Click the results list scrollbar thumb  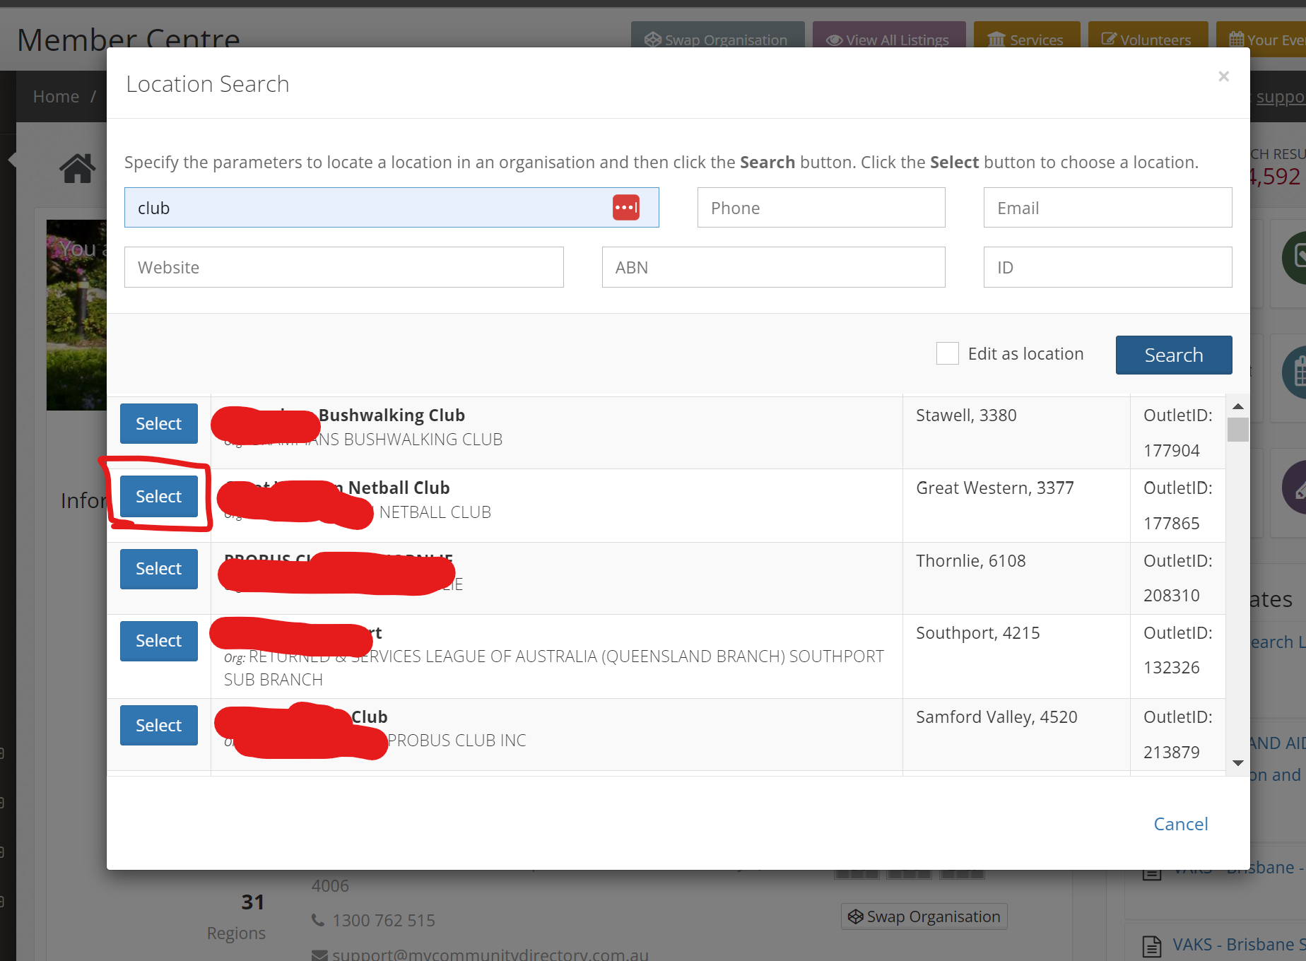[1238, 430]
